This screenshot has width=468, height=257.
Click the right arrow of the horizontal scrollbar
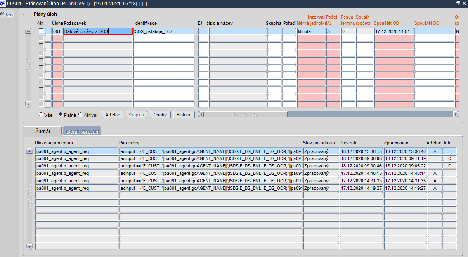456,114
